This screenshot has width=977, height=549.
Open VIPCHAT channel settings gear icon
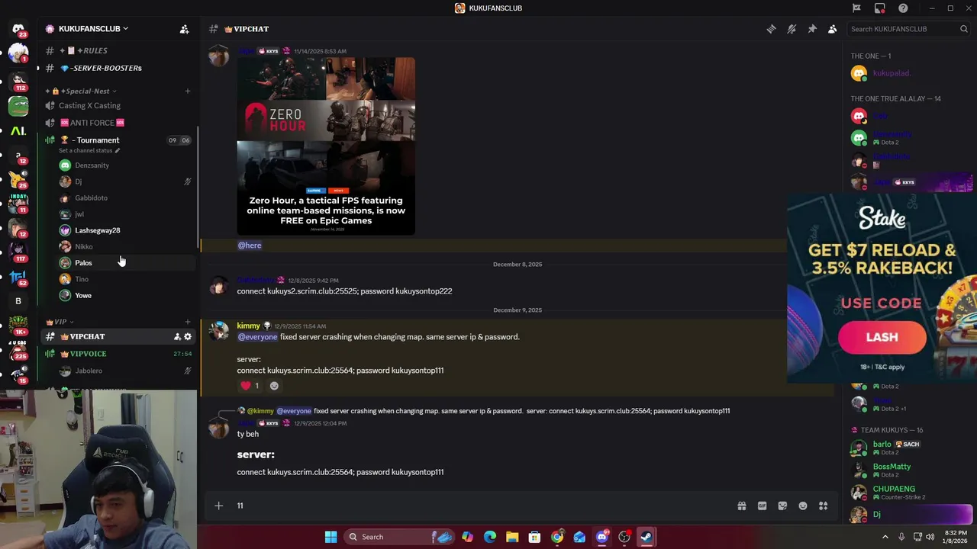click(188, 336)
